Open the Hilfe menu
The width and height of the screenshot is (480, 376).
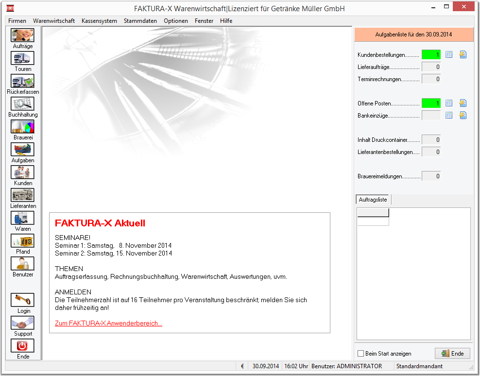pyautogui.click(x=226, y=21)
